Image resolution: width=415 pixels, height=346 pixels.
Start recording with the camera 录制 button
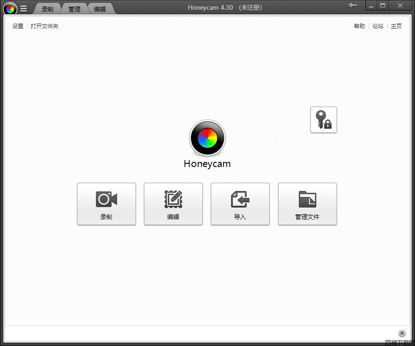click(x=107, y=204)
